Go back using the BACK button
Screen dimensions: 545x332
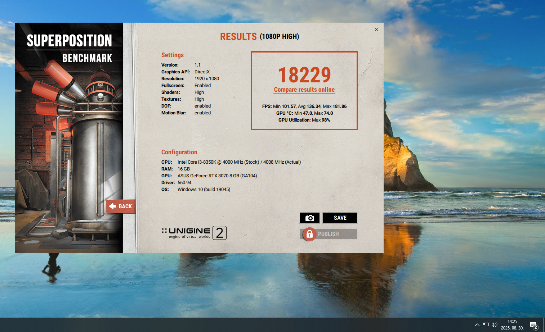coord(121,206)
